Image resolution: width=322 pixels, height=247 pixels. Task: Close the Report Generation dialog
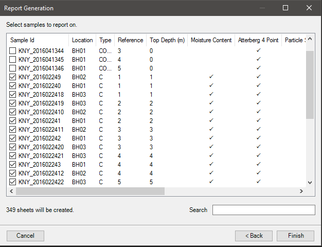tap(309, 8)
